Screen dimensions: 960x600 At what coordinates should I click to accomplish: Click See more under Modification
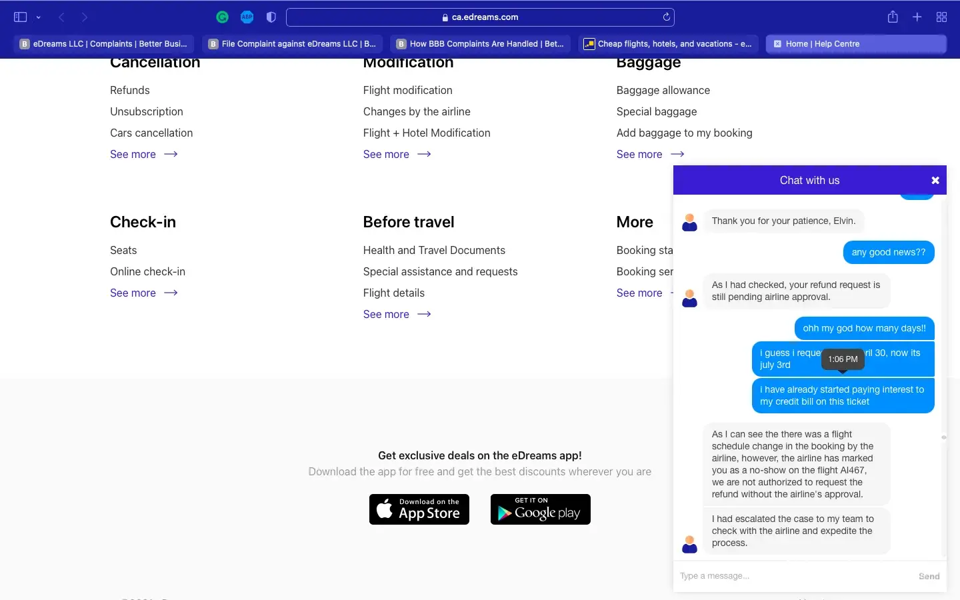[397, 154]
